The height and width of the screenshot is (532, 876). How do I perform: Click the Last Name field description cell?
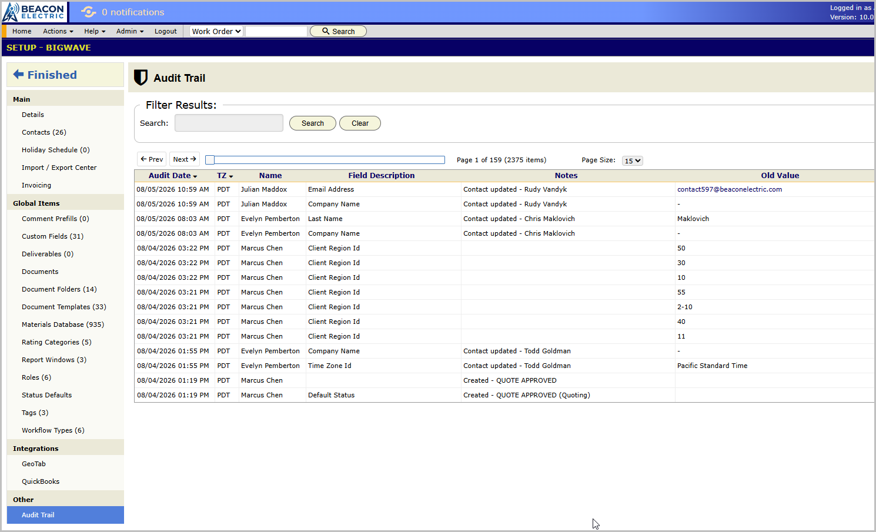(x=325, y=219)
